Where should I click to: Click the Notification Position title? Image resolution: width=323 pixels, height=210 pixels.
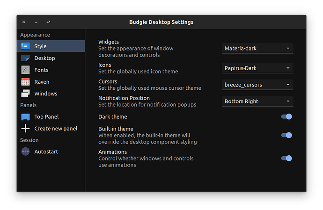coord(124,98)
